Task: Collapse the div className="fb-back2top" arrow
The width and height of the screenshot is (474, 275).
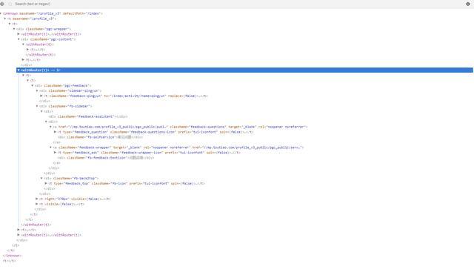Action: pyautogui.click(x=41, y=178)
